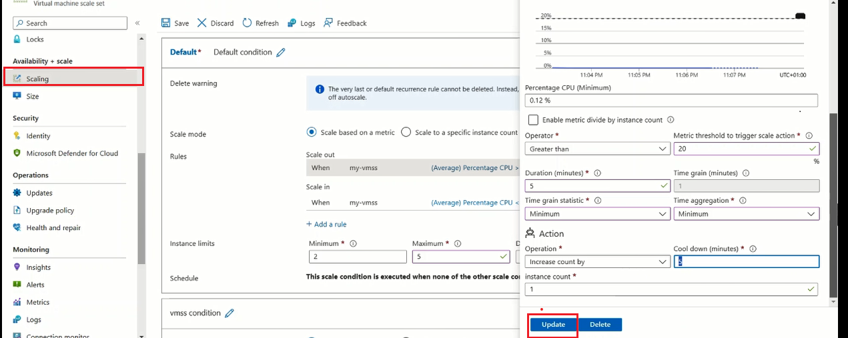The height and width of the screenshot is (338, 848).
Task: Click the Size monitor icon
Action: click(17, 96)
